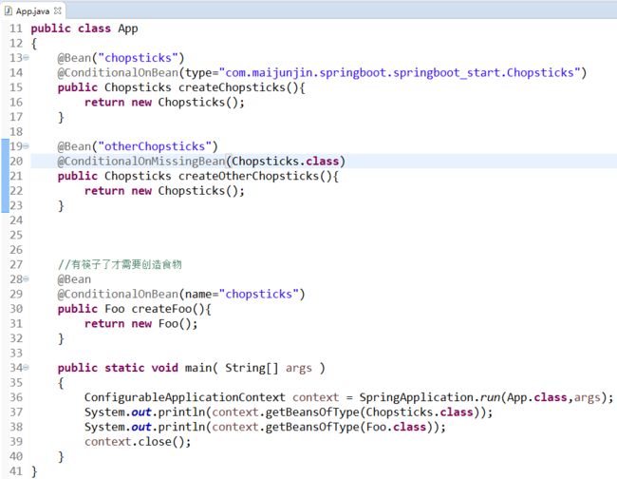
Task: Collapse the fold marker at line 28
Action: tap(26, 278)
